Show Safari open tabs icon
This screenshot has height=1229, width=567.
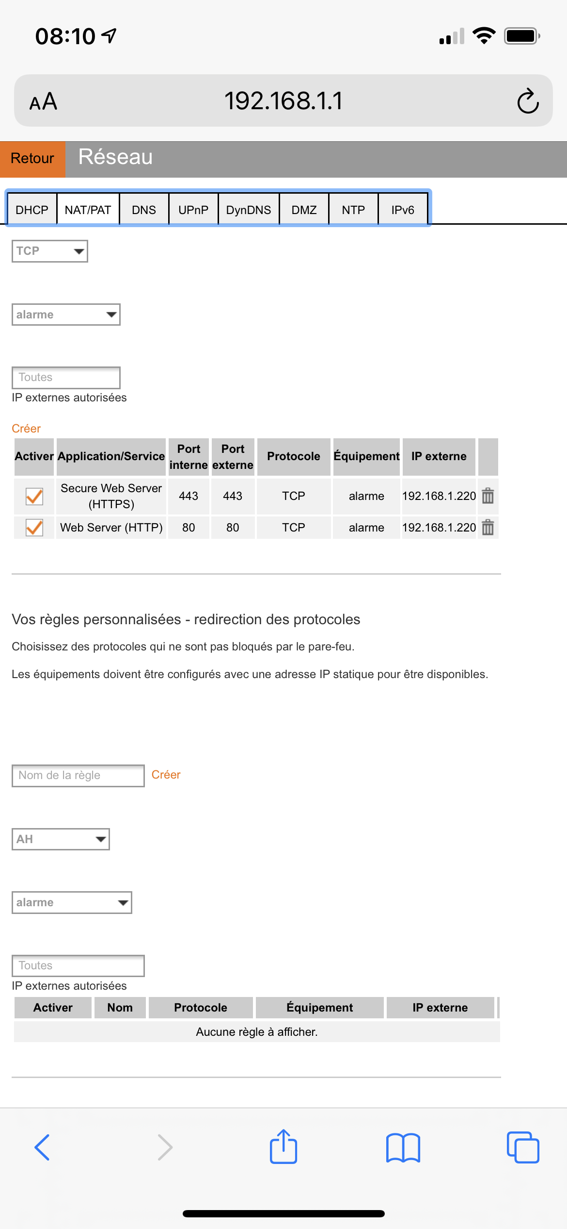coord(522,1147)
